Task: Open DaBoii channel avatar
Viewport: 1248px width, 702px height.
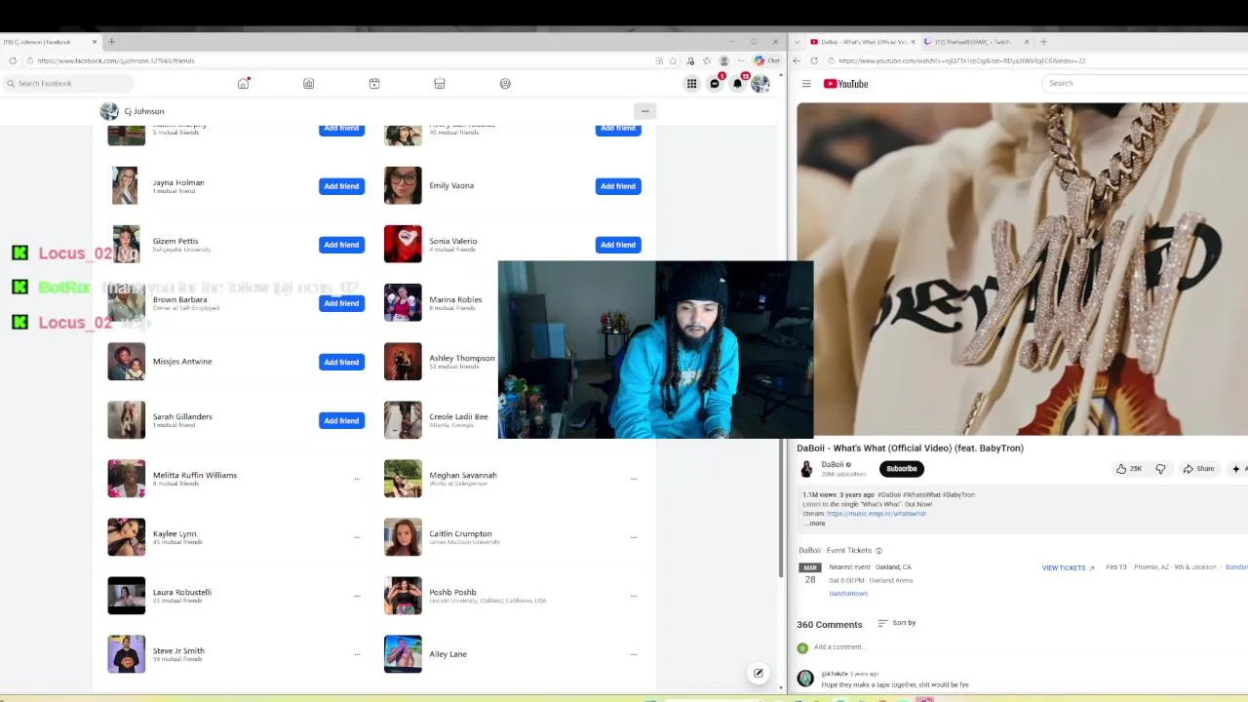Action: [806, 469]
